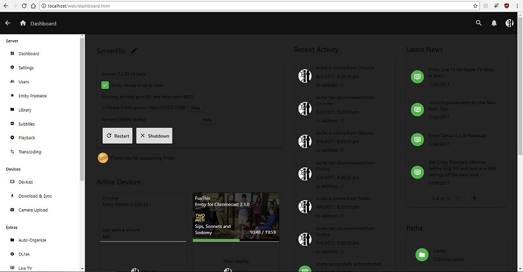Click the sidebar vertical scrollbar thumb
The width and height of the screenshot is (523, 272).
click(x=82, y=109)
